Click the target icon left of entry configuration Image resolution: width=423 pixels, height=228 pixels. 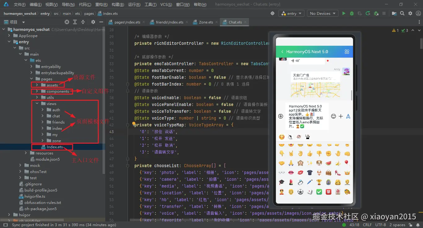(273, 14)
